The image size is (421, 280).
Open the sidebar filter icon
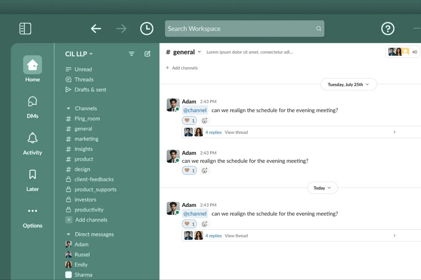click(x=132, y=54)
